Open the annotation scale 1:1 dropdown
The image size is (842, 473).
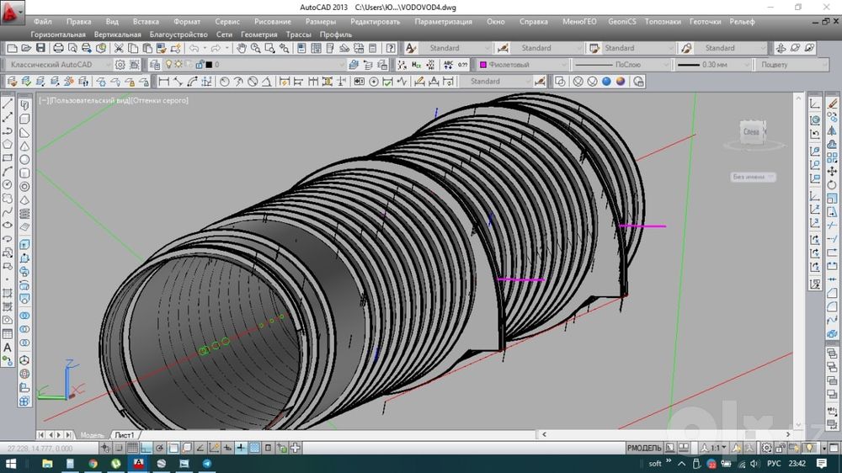(x=715, y=448)
